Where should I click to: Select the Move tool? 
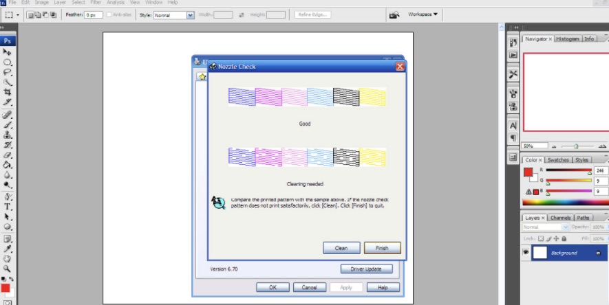(x=7, y=52)
